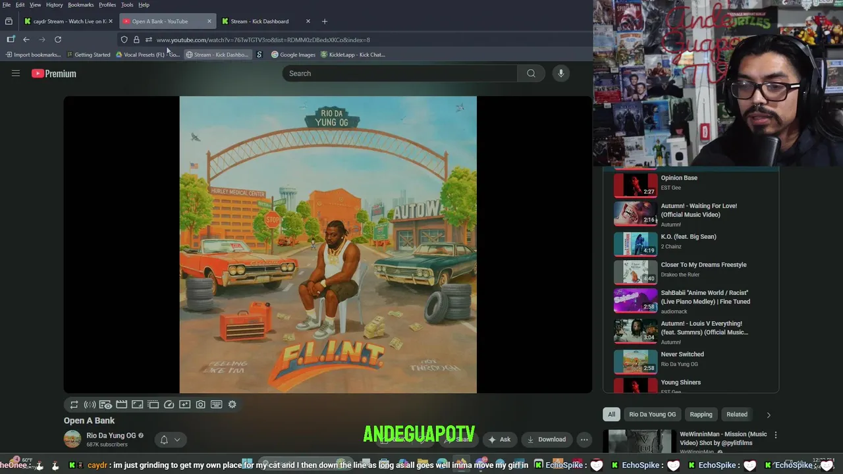Select the Rio Da Yung OG filter chip
The image size is (843, 474).
click(x=652, y=414)
